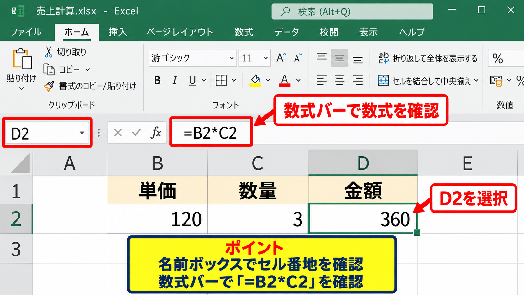Screen dimensions: 524x295
Task: Click row header 3
Action: click(x=16, y=249)
